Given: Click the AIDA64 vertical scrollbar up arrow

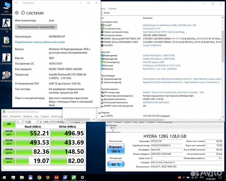Looking at the screenshot, I should pos(223,18).
